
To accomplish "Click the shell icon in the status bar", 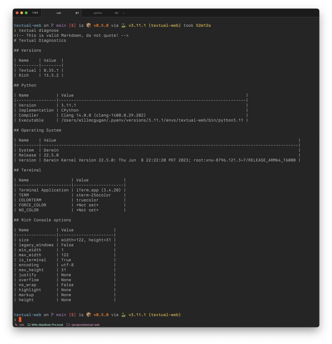I will (16, 325).
